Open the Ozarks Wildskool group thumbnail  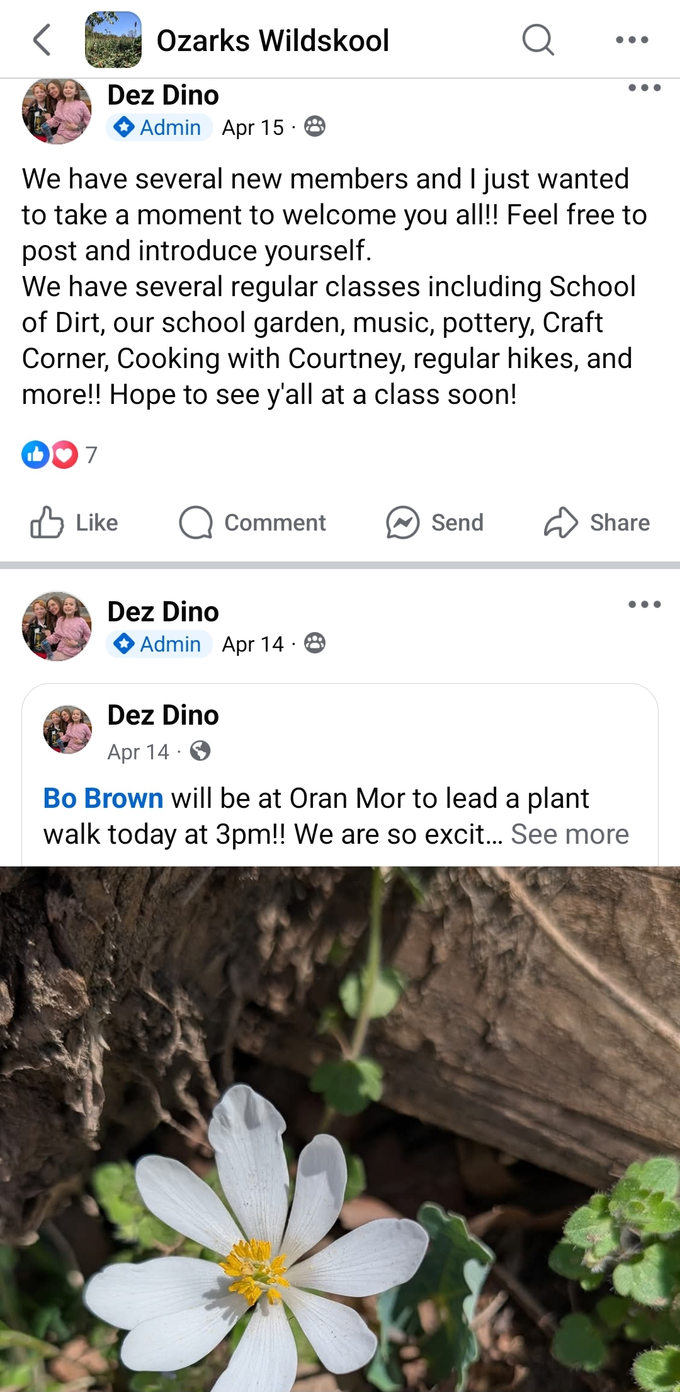coord(113,40)
